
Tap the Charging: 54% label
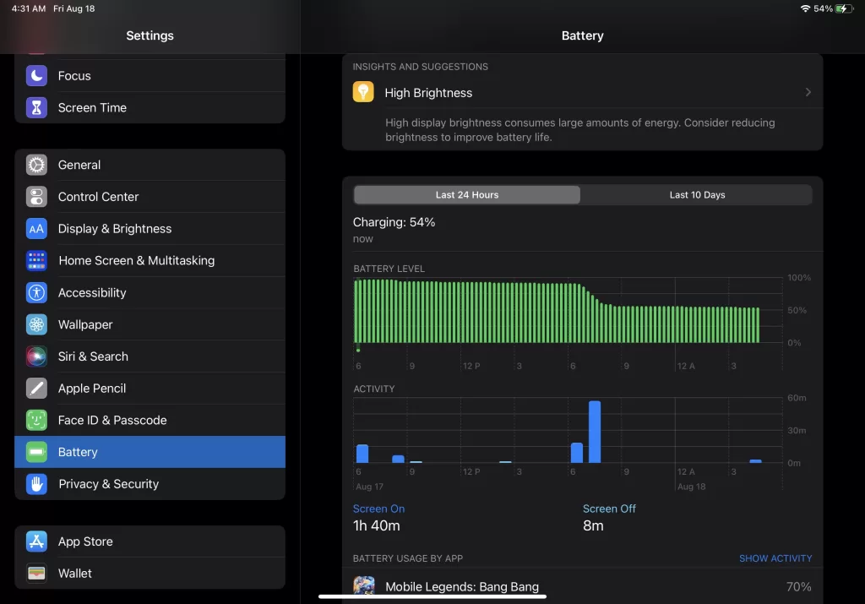click(x=394, y=222)
